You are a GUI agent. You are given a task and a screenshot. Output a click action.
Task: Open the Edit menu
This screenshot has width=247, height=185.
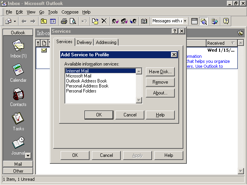click(x=19, y=12)
